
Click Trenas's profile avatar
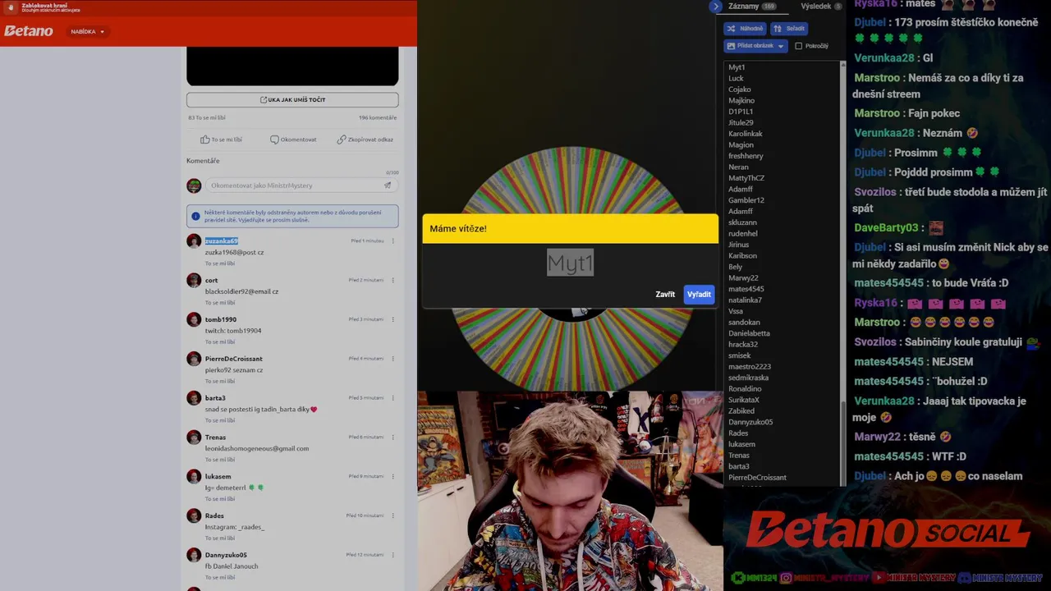(194, 438)
